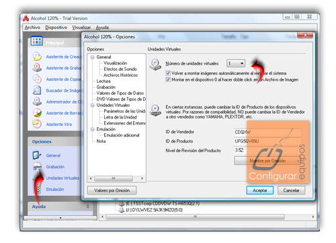Viewport: 336px width, 243px height.
Task: Click the options tree scrollbar right arrow
Action: click(x=142, y=178)
